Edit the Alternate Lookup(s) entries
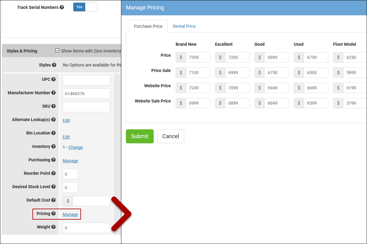Screen dimensions: 367x244 click(x=66, y=120)
